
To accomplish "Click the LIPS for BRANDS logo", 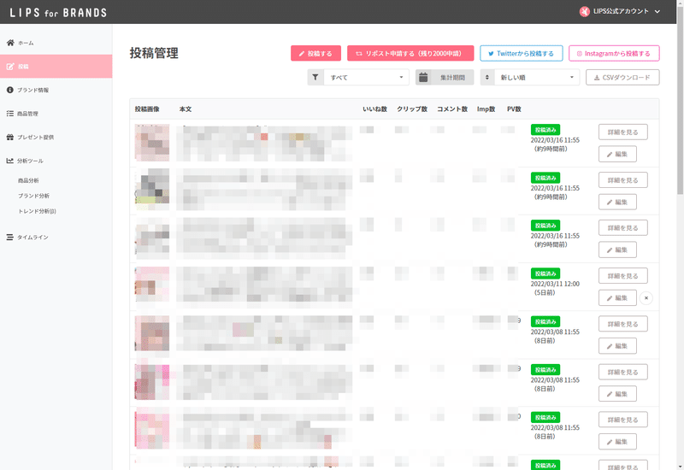I will click(58, 13).
